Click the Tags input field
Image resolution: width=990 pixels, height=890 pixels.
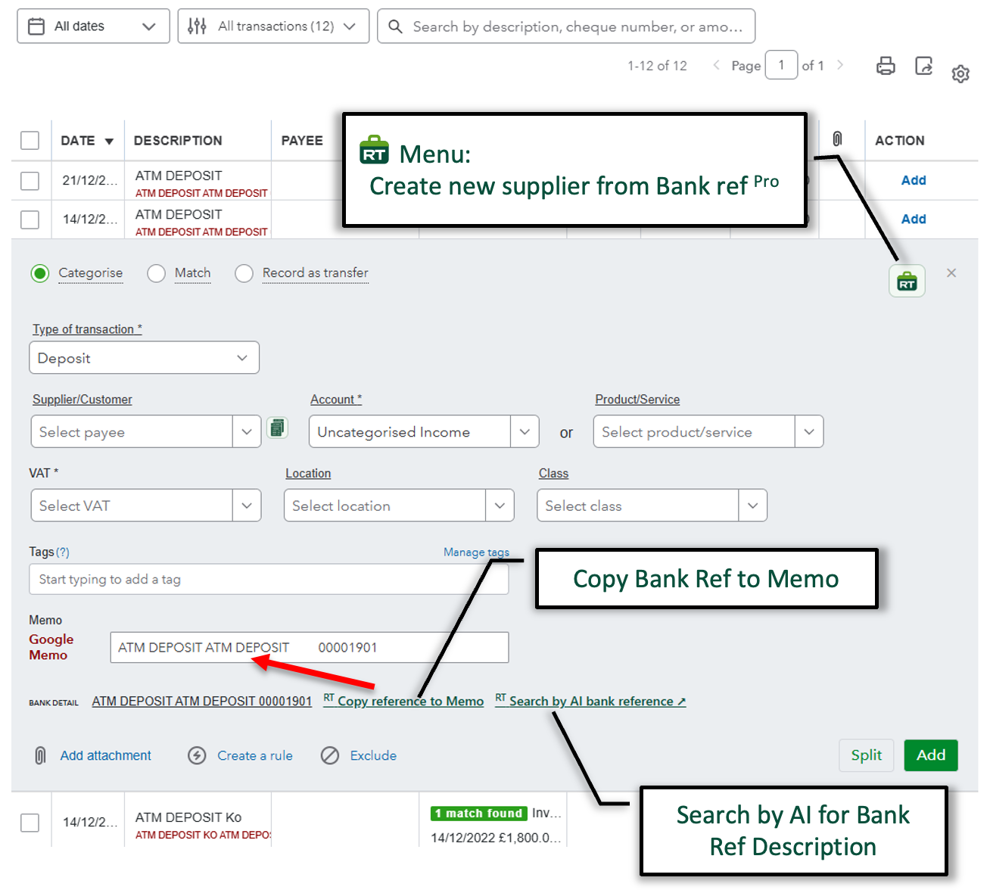(269, 579)
